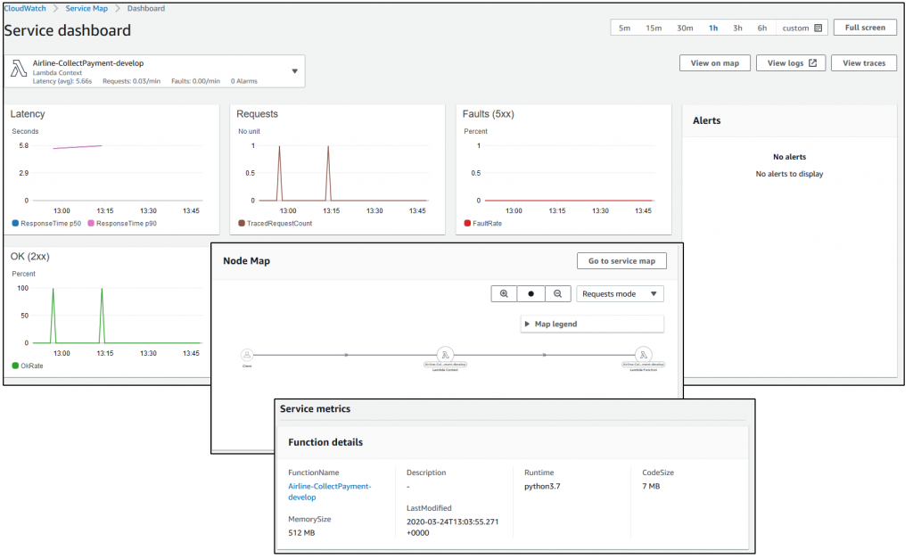This screenshot has height=559, width=913.
Task: Click the Client node at the Node Map start
Action: pos(245,355)
